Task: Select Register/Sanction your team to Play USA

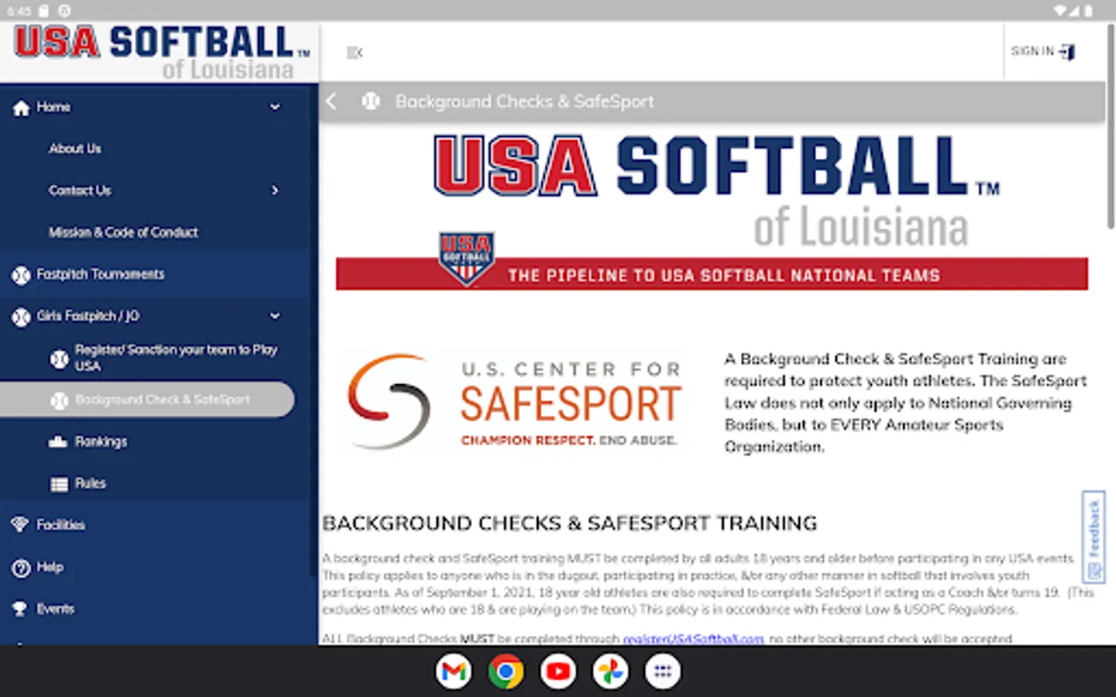Action: 175,357
